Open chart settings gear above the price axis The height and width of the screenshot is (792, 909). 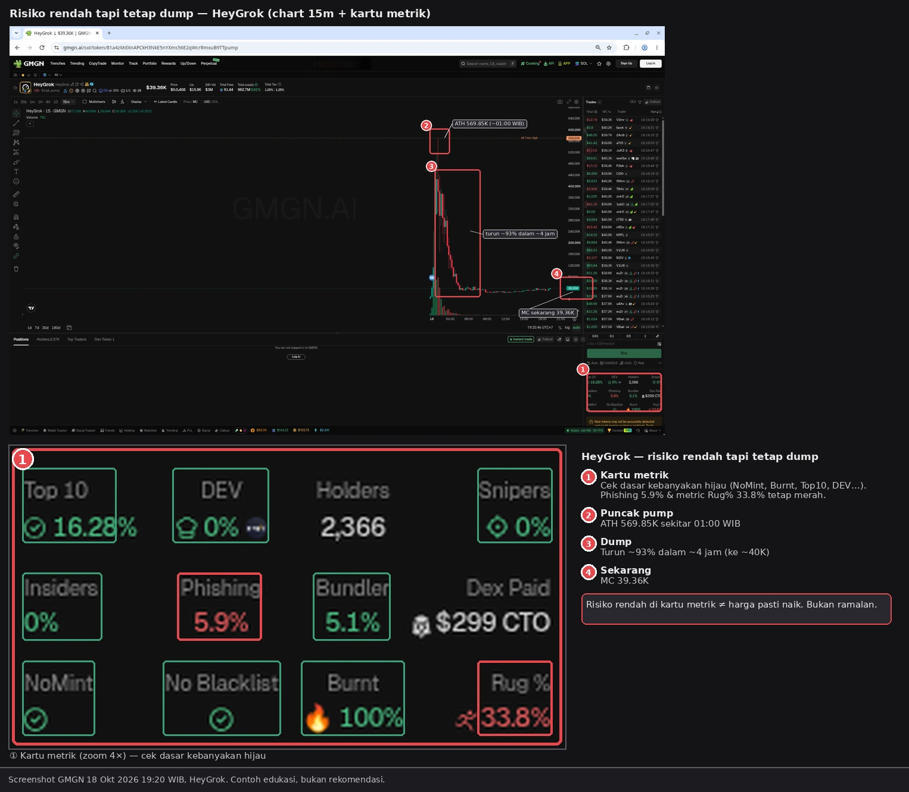point(576,102)
